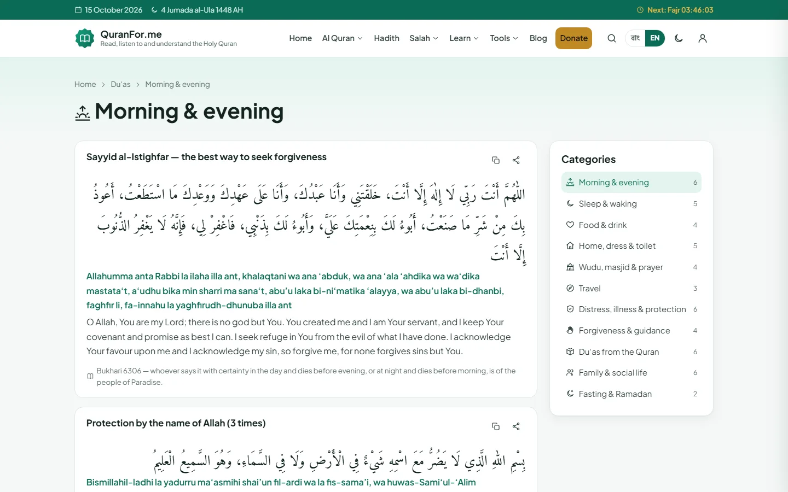Copy the Sayyid al-Istighfar dua
788x492 pixels.
(x=496, y=160)
